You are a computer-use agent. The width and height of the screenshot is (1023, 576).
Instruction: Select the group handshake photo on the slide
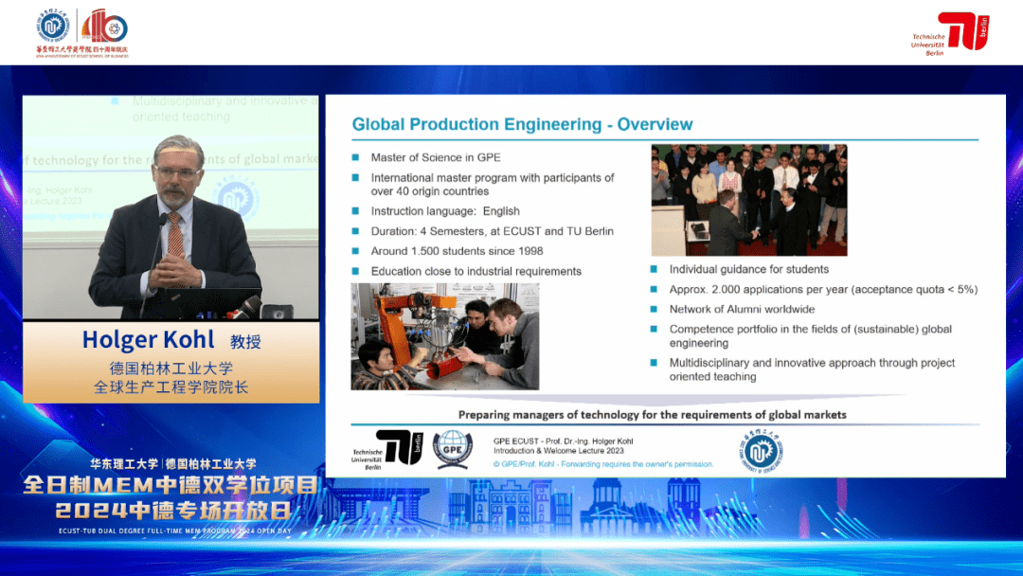[748, 200]
